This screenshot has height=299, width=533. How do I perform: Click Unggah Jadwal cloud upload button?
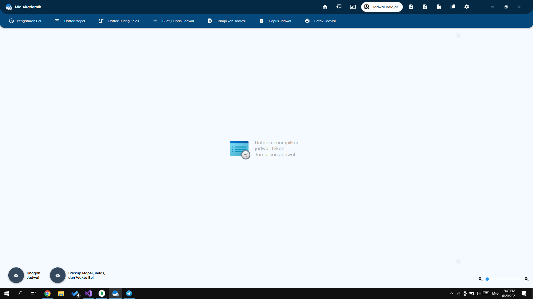coord(16,275)
